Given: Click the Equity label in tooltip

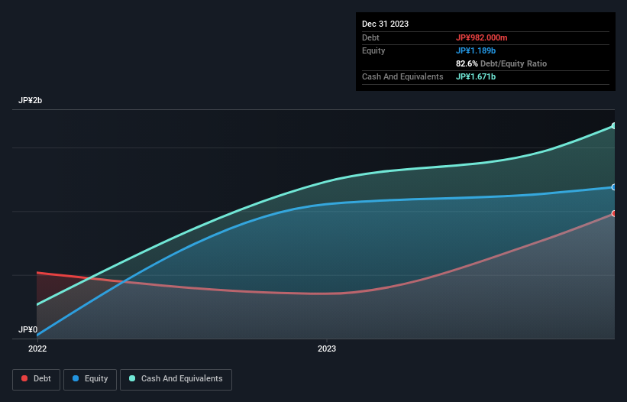Looking at the screenshot, I should (373, 50).
